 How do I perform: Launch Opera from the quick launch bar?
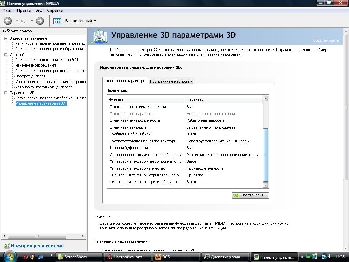point(25,257)
